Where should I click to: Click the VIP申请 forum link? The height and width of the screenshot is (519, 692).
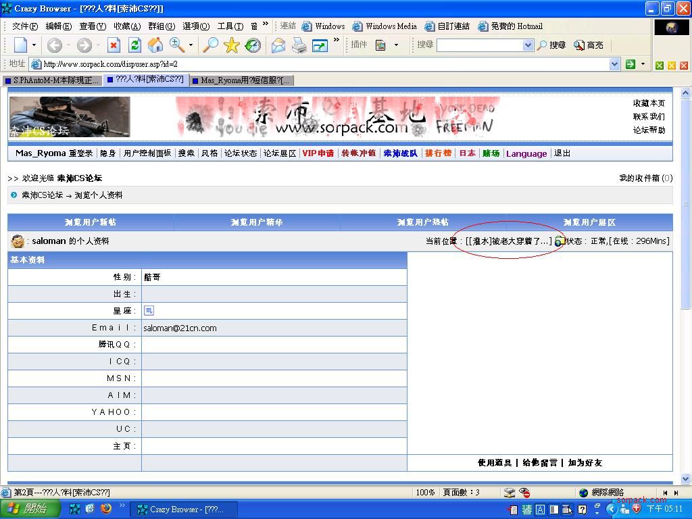click(x=318, y=153)
